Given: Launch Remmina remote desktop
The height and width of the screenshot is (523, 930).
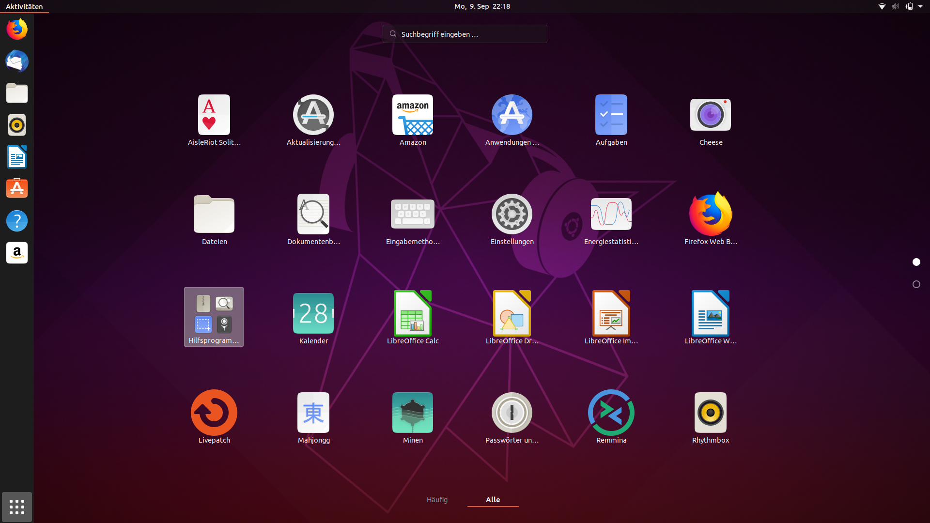Looking at the screenshot, I should [611, 418].
